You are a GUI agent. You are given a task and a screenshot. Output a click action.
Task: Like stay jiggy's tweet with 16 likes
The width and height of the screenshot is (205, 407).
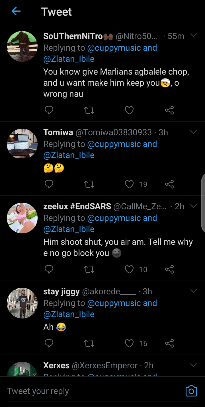click(x=129, y=343)
